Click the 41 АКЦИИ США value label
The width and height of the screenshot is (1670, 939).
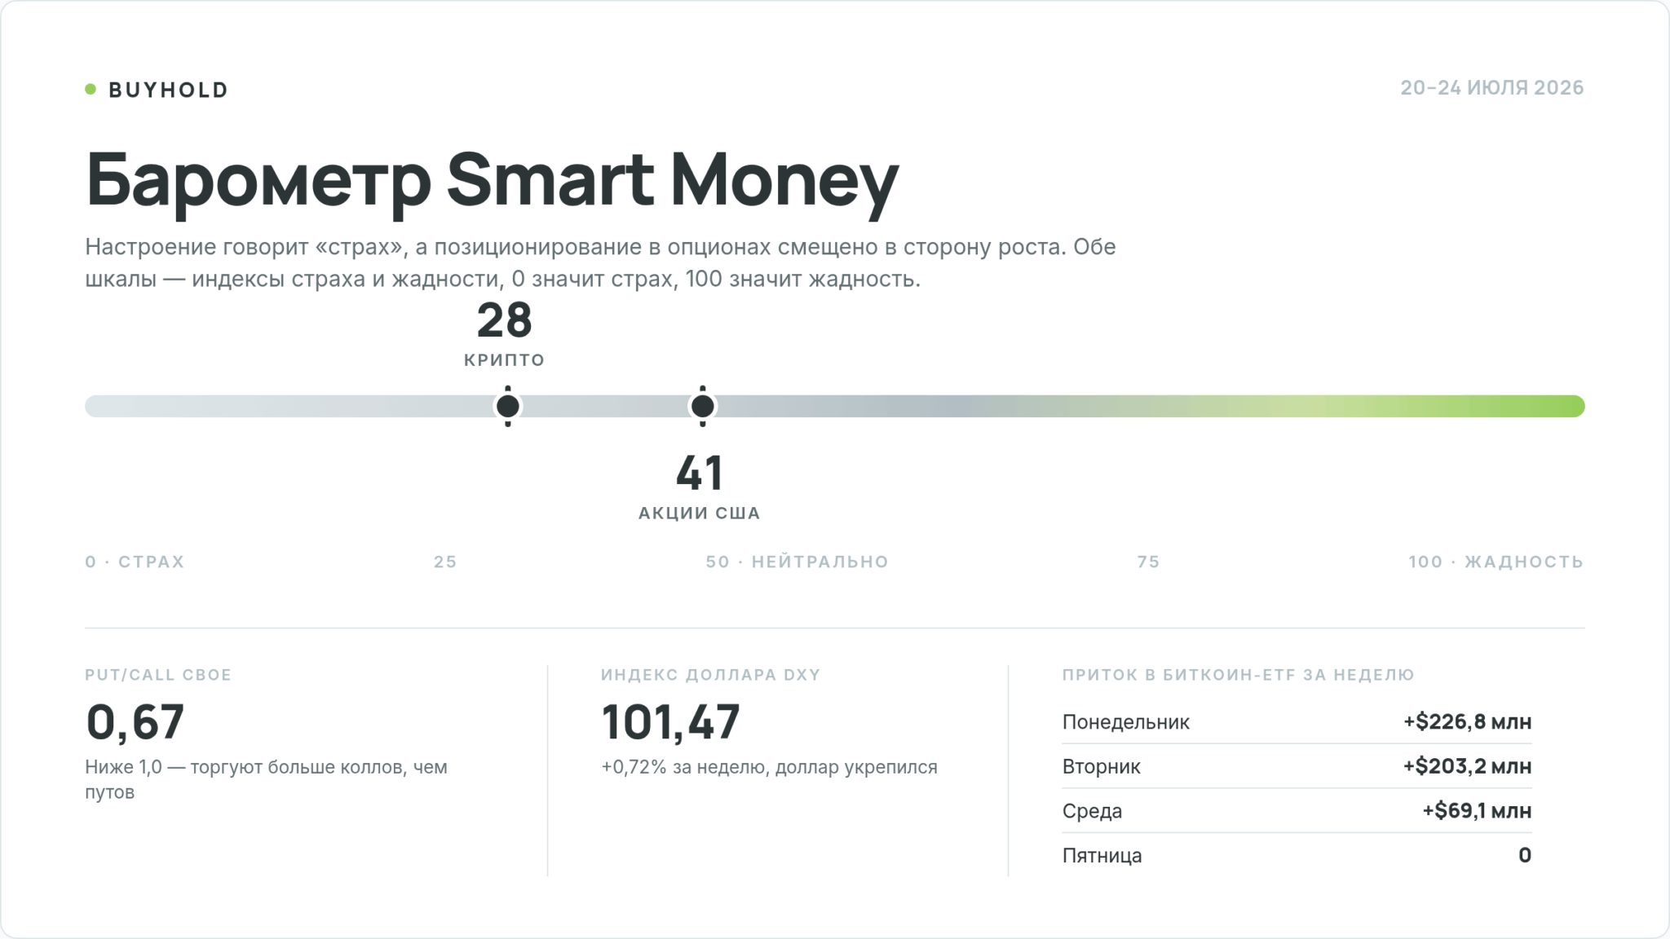coord(700,487)
